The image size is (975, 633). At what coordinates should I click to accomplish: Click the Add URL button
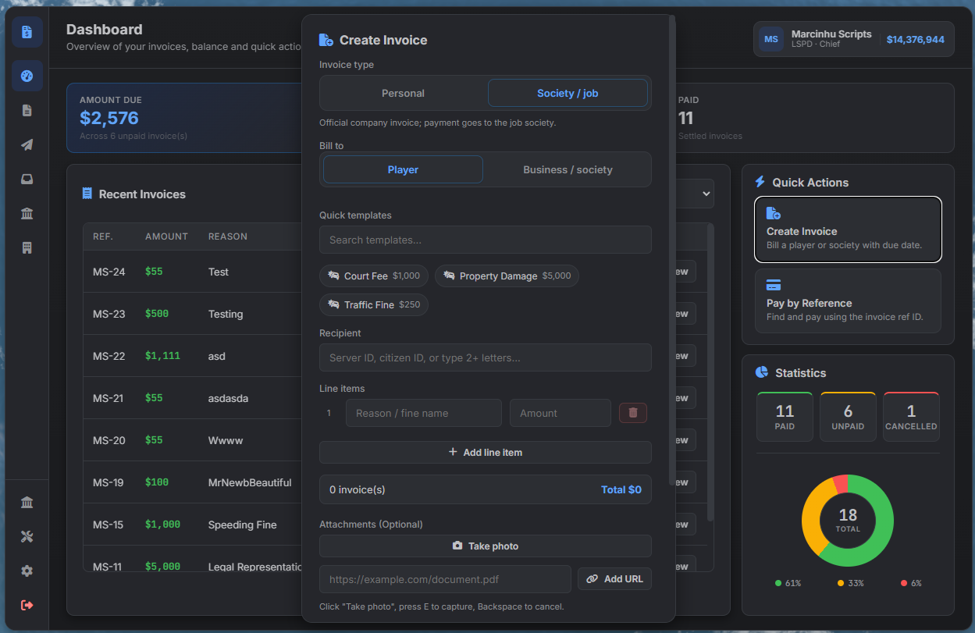pyautogui.click(x=614, y=578)
